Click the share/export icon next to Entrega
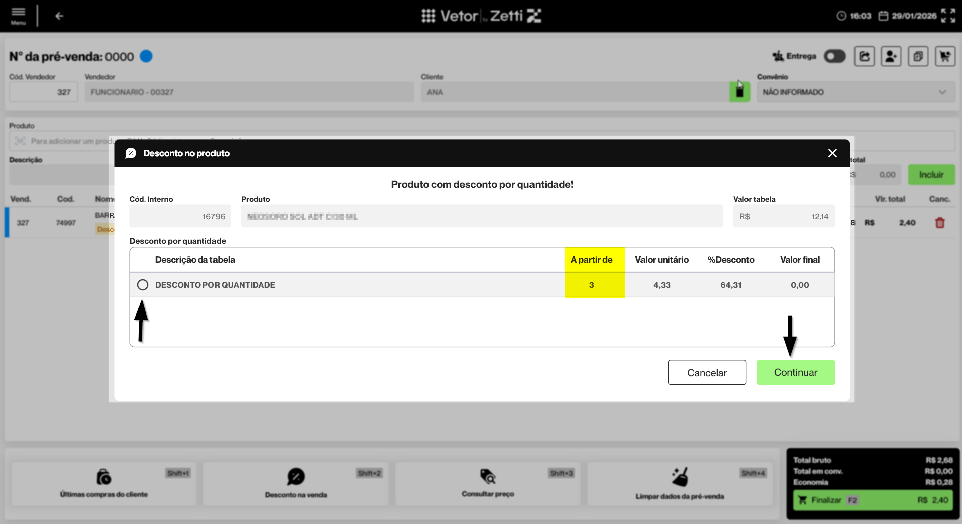Viewport: 962px width, 524px height. (865, 56)
